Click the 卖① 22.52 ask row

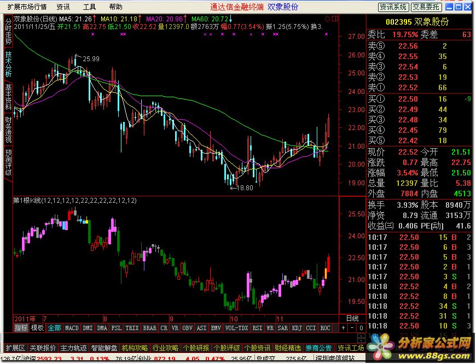[x=419, y=87]
